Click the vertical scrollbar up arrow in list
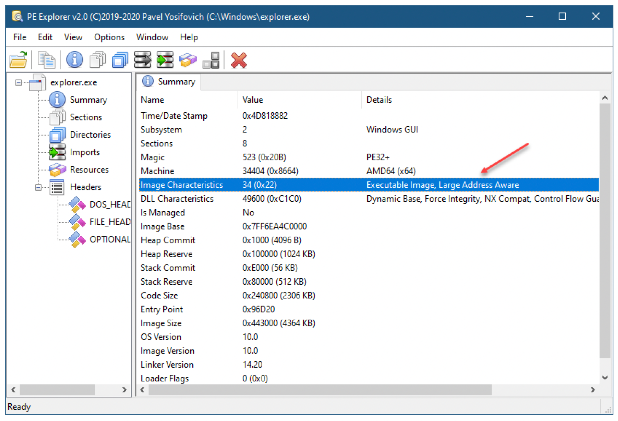The width and height of the screenshot is (618, 421). point(605,98)
